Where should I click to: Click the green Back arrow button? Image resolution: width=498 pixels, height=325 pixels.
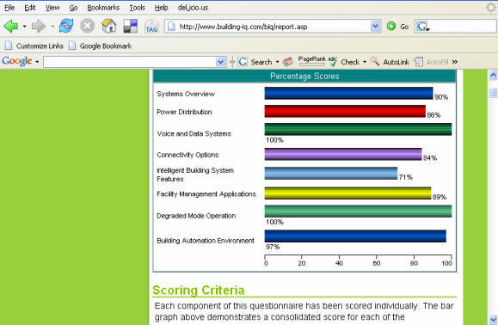point(11,27)
